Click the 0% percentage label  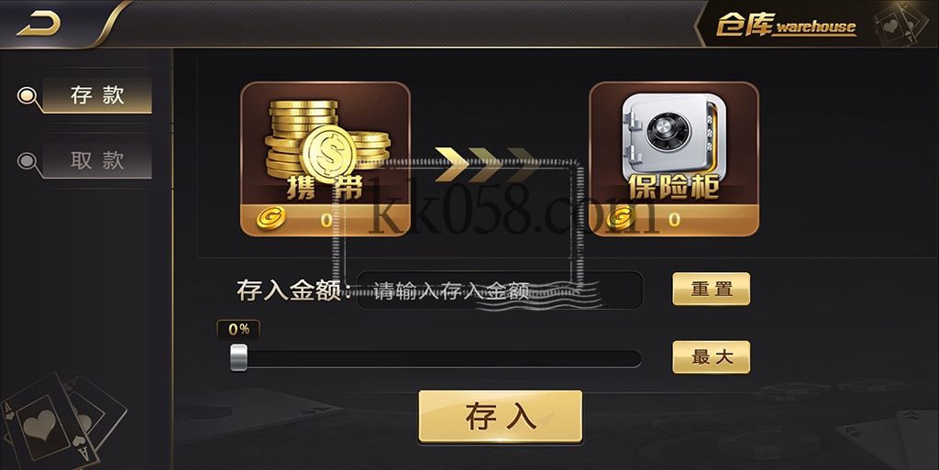238,329
